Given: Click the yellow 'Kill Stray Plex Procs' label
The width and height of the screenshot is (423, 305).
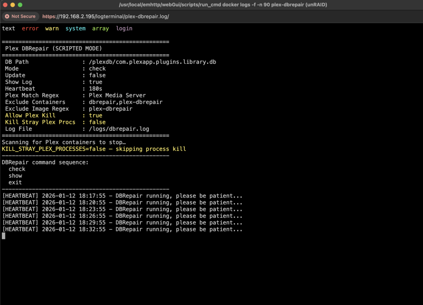Looking at the screenshot, I should [x=40, y=122].
